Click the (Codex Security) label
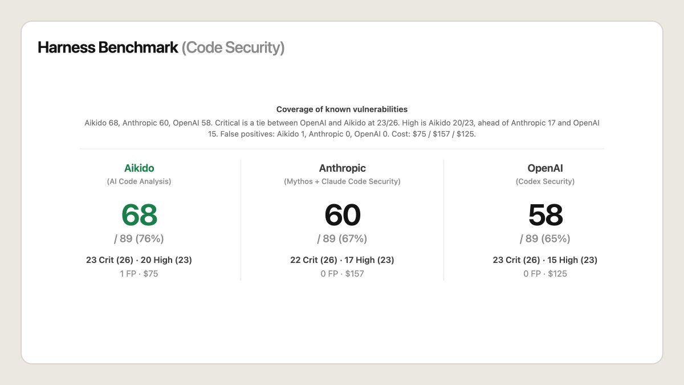684x385 pixels. pos(545,181)
